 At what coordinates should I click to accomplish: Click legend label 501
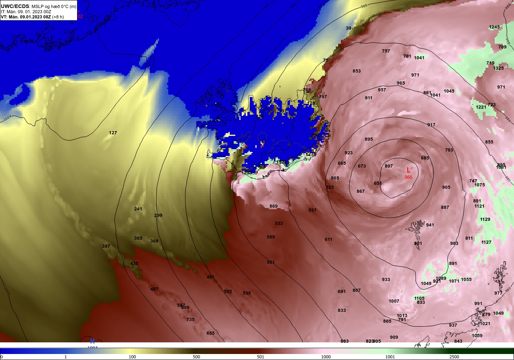(x=260, y=357)
